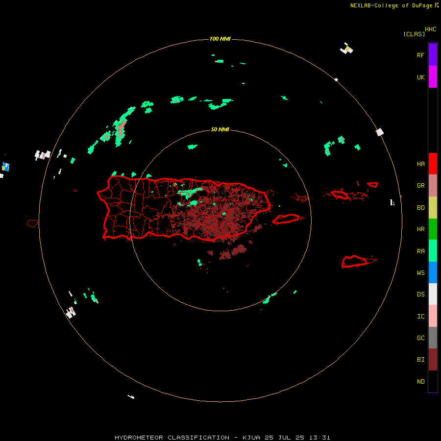Click the RF purple legend swatch
The width and height of the screenshot is (441, 441).
[433, 55]
